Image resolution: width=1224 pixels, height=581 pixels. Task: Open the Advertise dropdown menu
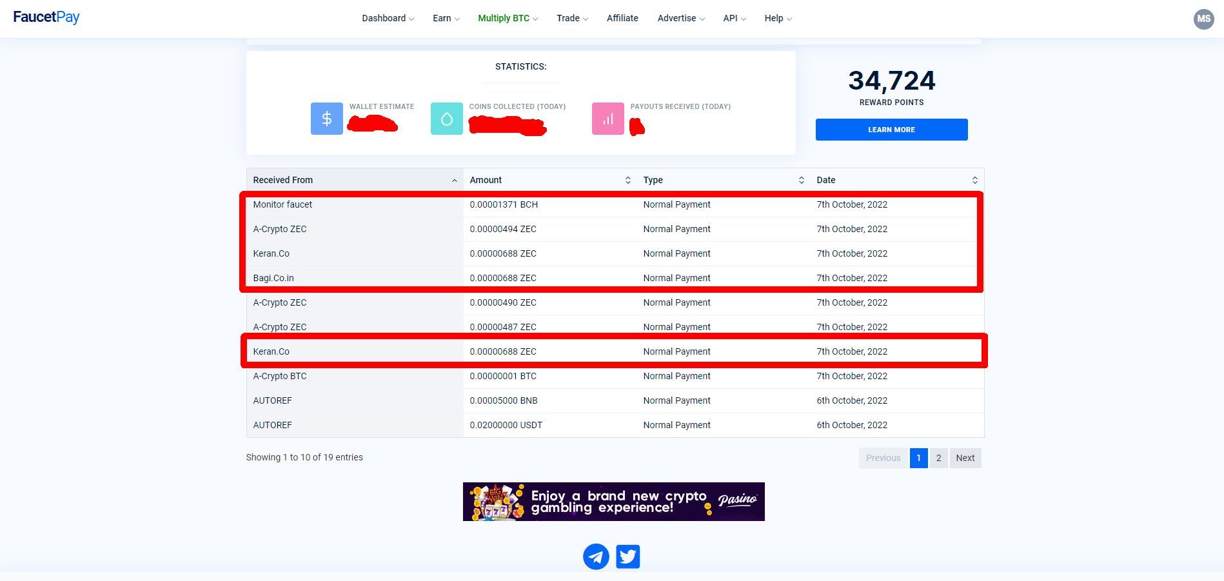pos(681,18)
